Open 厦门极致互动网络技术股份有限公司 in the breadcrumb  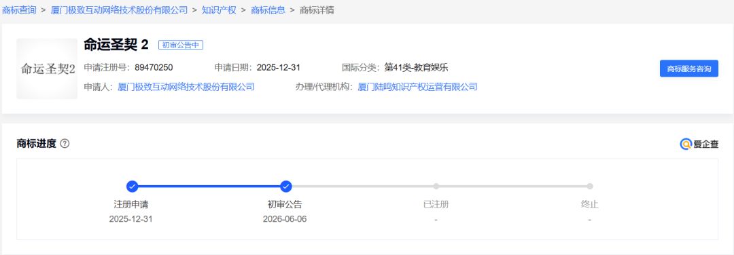coord(120,10)
